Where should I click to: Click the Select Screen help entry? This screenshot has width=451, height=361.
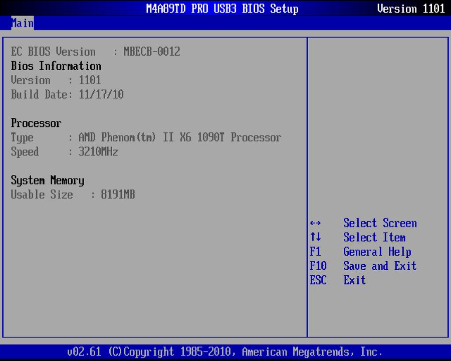coord(380,223)
